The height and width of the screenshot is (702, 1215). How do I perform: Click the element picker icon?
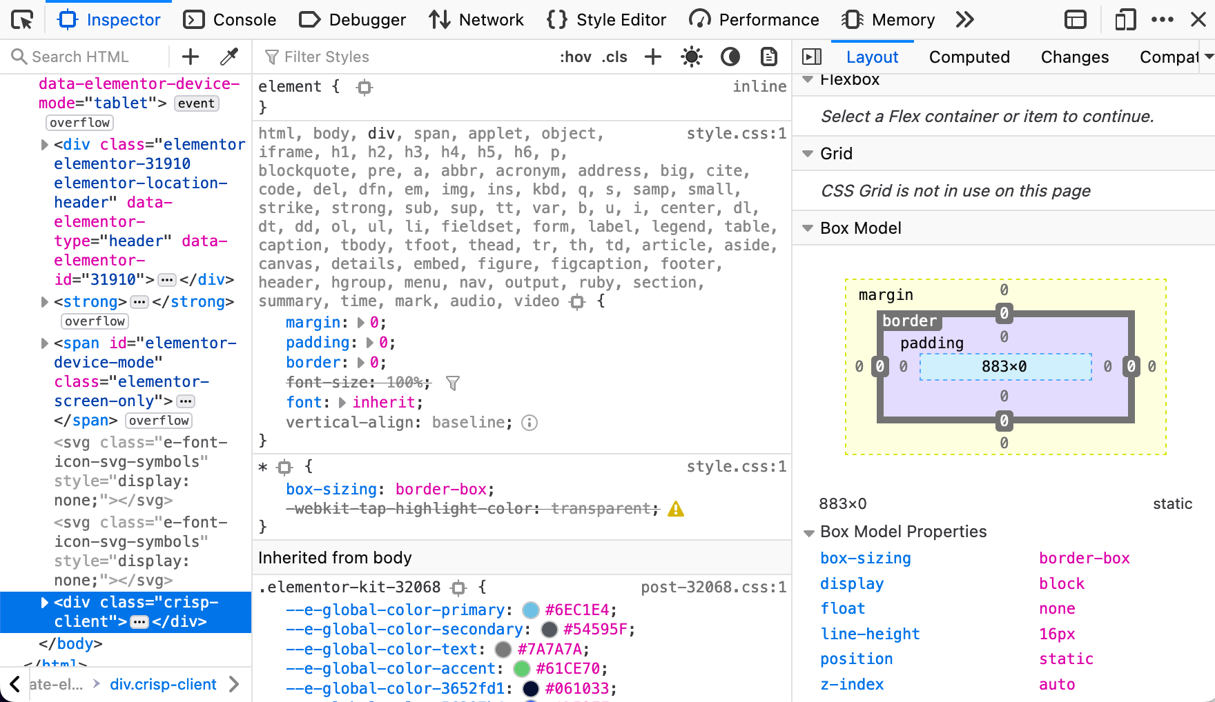pos(22,20)
